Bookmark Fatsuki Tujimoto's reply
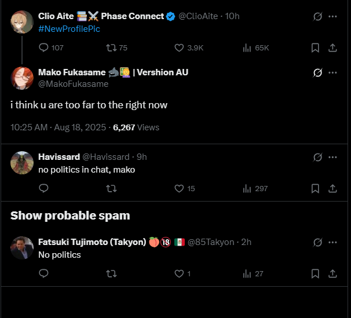Screen dimensions: 351x318 click(x=315, y=273)
